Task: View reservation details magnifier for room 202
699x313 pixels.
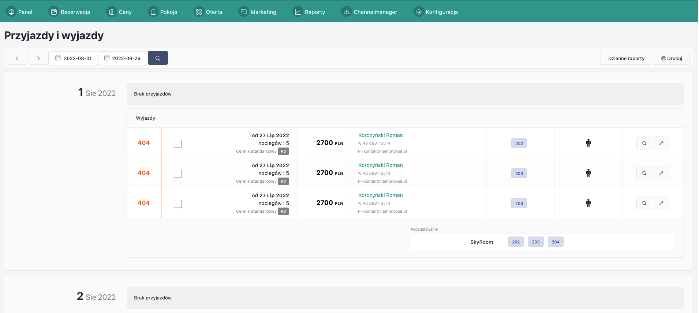Action: (x=644, y=143)
